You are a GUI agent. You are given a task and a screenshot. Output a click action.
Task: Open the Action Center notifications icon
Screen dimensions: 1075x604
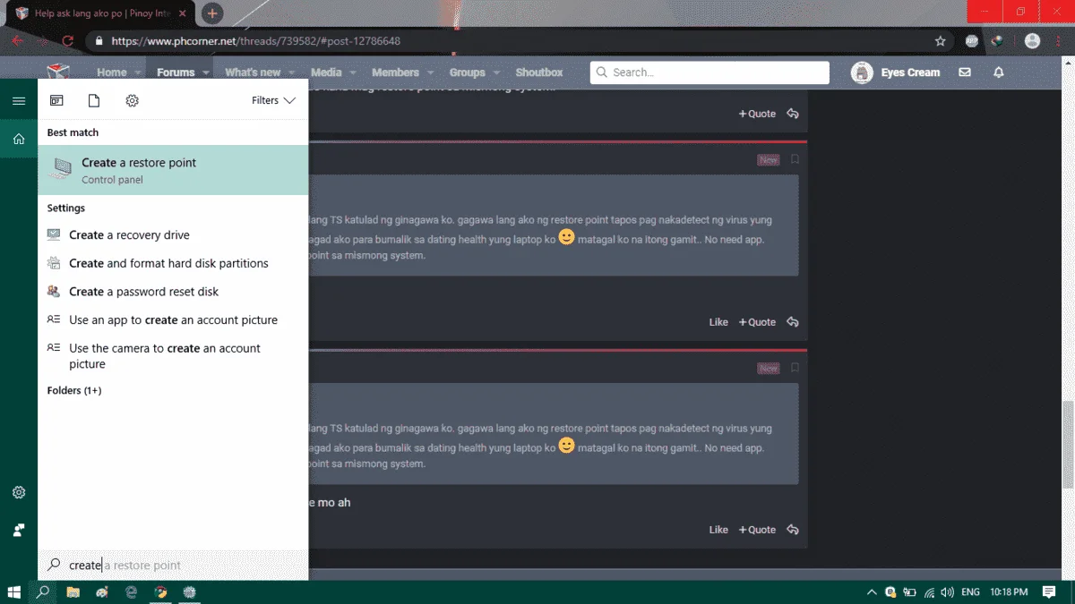click(x=1049, y=592)
